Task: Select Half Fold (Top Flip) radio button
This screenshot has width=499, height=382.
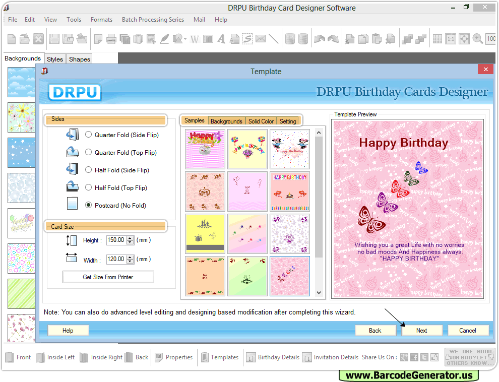Action: pyautogui.click(x=89, y=187)
